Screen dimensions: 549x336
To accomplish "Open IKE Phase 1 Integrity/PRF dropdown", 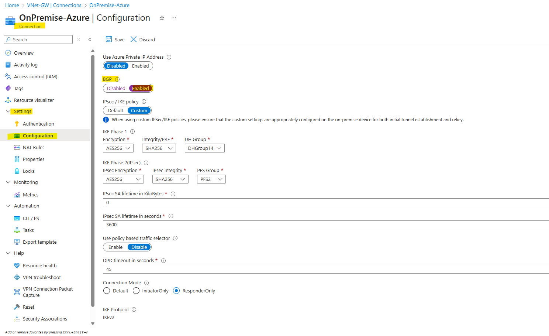I will [159, 148].
